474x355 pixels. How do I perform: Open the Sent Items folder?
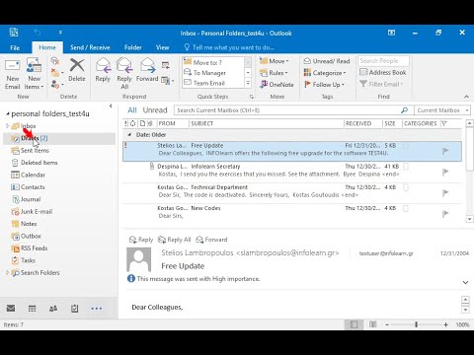[35, 150]
